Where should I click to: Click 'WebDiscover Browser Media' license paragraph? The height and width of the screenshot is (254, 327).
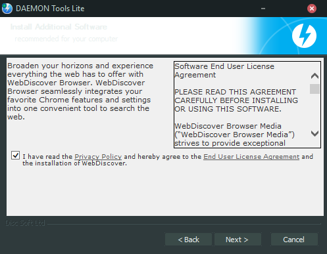(x=234, y=135)
